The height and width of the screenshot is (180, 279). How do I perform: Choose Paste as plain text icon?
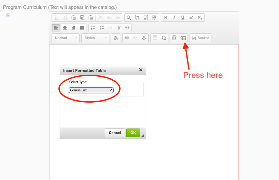click(x=82, y=18)
